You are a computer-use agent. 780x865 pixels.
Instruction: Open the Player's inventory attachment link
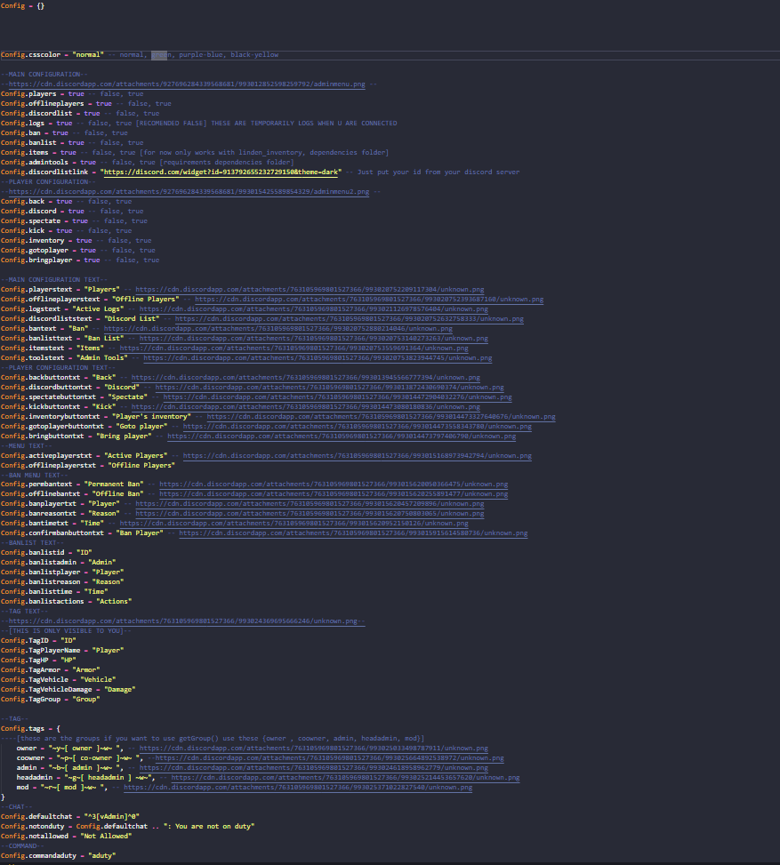click(382, 416)
